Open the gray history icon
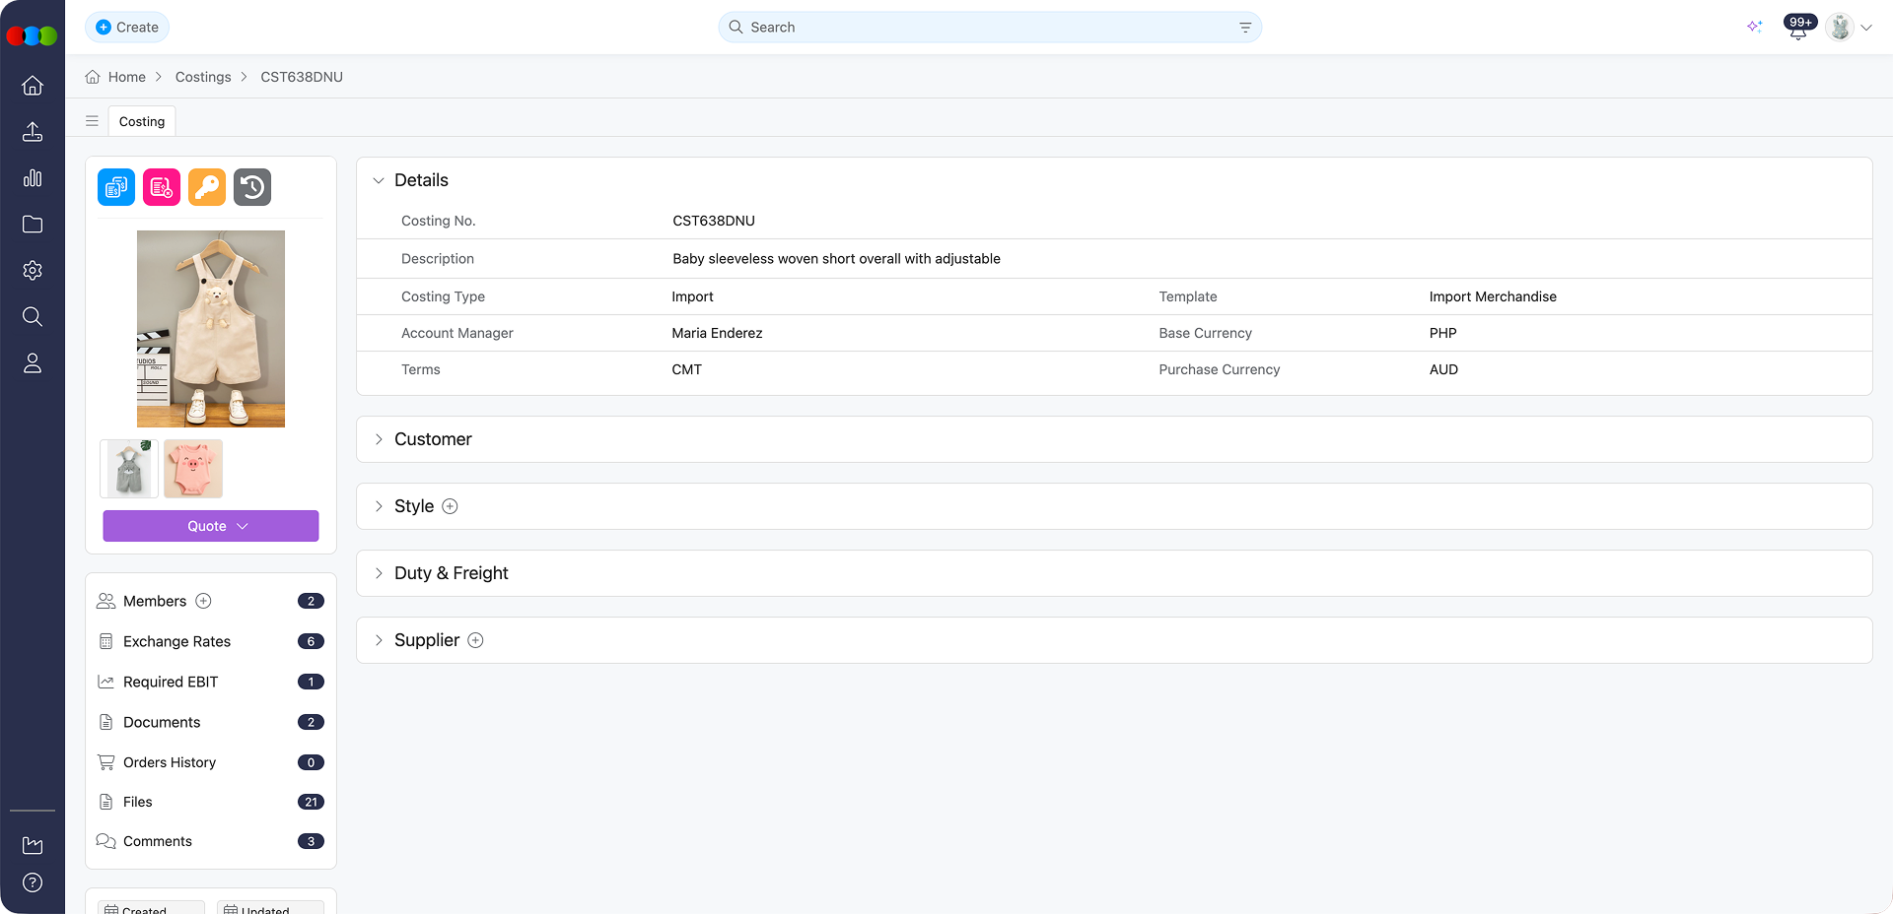 [x=251, y=187]
